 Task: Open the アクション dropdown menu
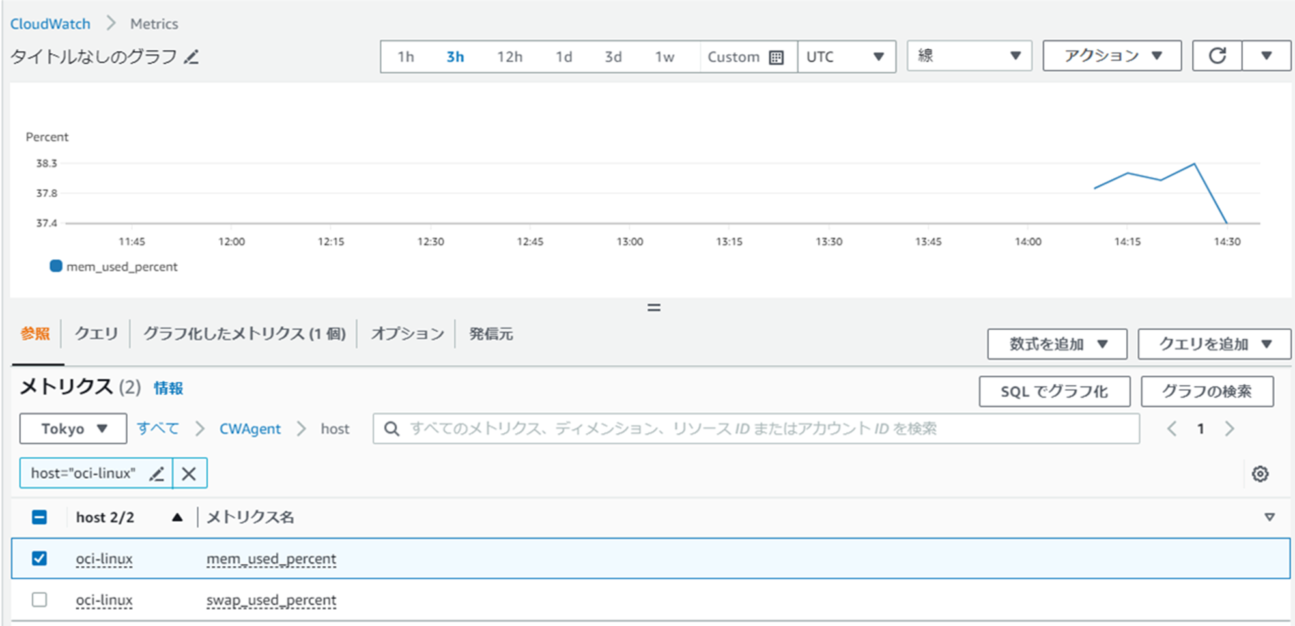coord(1112,56)
